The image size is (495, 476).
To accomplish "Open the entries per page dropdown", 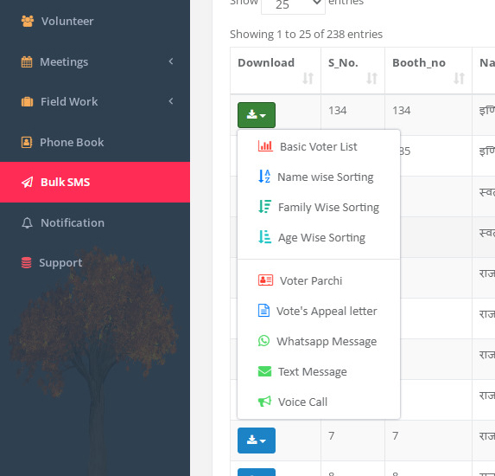I will click(293, 5).
